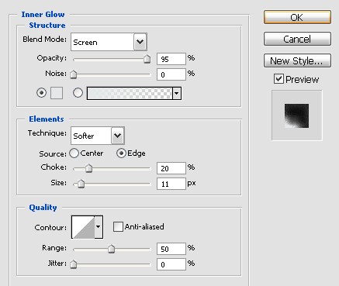The image size is (339, 286).
Task: Click the Opacity slider handle
Action: click(147, 59)
